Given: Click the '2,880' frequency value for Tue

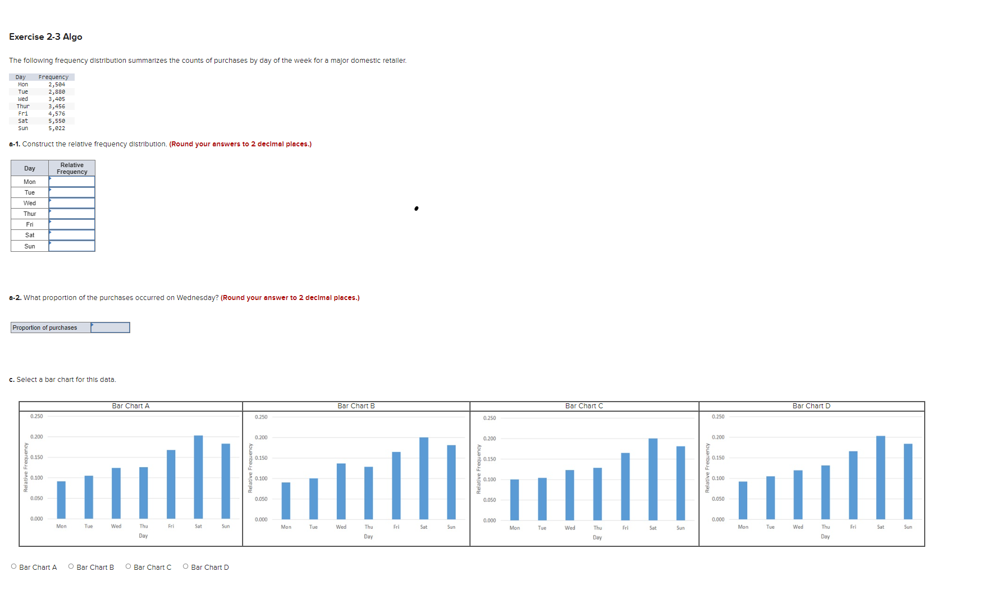Looking at the screenshot, I should click(x=57, y=92).
